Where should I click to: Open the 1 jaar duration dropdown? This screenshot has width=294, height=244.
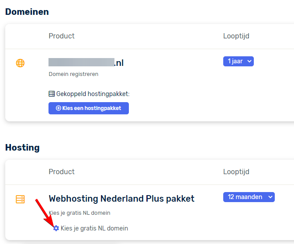[x=238, y=62]
